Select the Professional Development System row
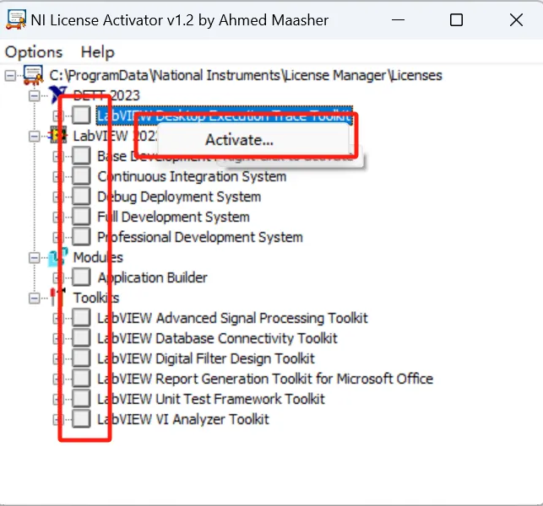The width and height of the screenshot is (543, 506). [200, 237]
